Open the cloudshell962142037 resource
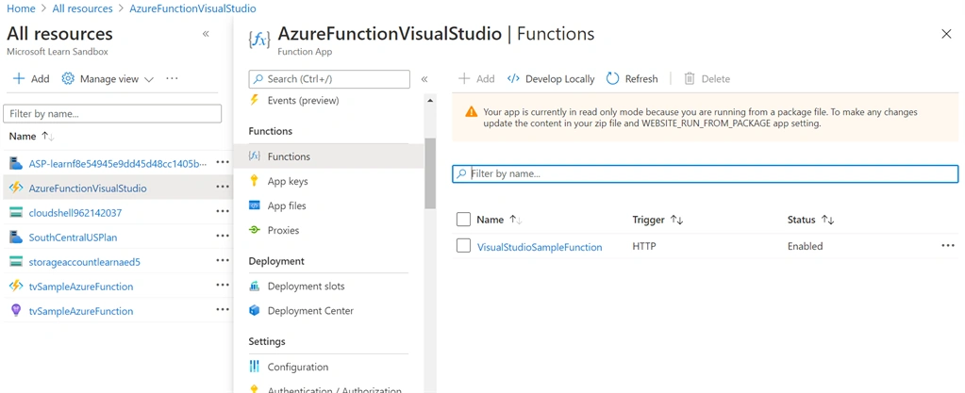Image resolution: width=965 pixels, height=393 pixels. point(75,213)
